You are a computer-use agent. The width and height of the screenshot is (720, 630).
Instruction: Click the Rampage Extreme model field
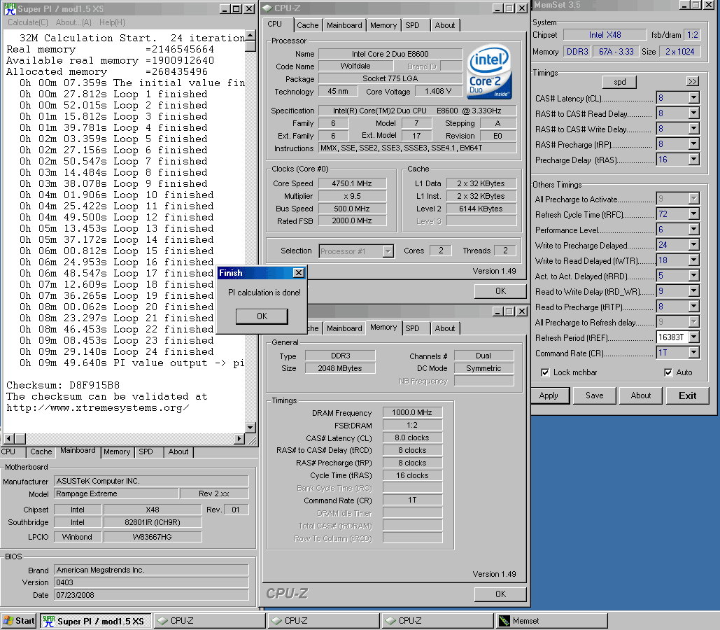pyautogui.click(x=116, y=493)
